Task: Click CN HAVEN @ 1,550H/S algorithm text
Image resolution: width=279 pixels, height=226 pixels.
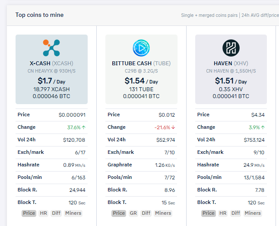Action: click(x=231, y=71)
